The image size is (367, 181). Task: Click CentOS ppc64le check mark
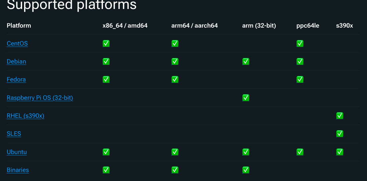coord(300,44)
